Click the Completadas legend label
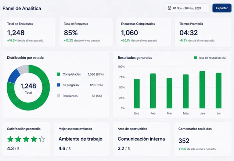 click(72, 74)
